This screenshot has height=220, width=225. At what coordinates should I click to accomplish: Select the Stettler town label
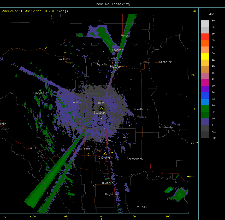point(165,62)
